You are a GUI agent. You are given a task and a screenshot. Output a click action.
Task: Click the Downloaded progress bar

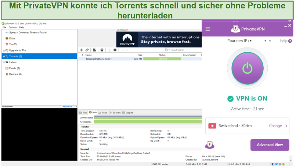click(148, 118)
